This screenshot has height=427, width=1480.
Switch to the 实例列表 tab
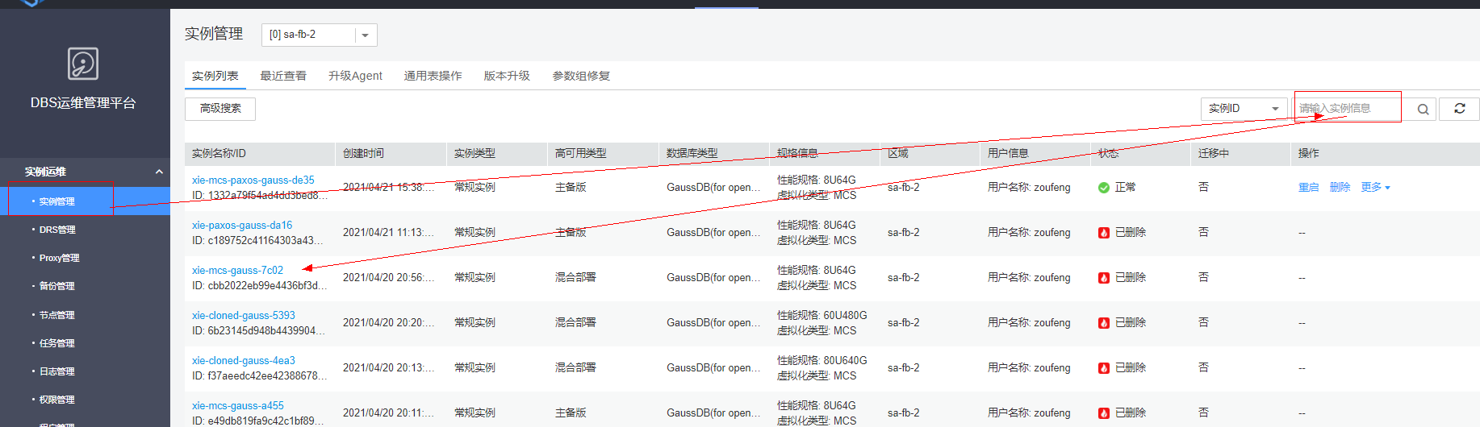pyautogui.click(x=215, y=76)
